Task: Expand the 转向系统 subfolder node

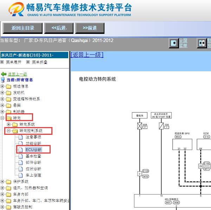Action: (x=8, y=124)
